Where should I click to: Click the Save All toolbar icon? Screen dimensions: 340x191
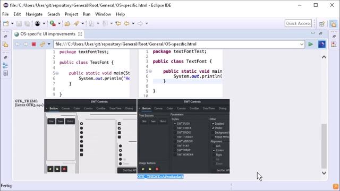pos(27,23)
